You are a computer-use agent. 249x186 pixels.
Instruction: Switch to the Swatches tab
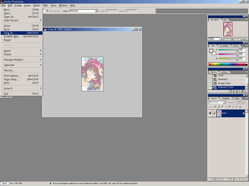click(x=224, y=46)
